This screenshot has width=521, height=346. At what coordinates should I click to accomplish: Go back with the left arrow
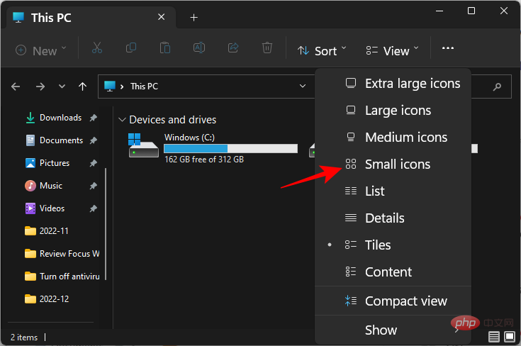point(16,86)
